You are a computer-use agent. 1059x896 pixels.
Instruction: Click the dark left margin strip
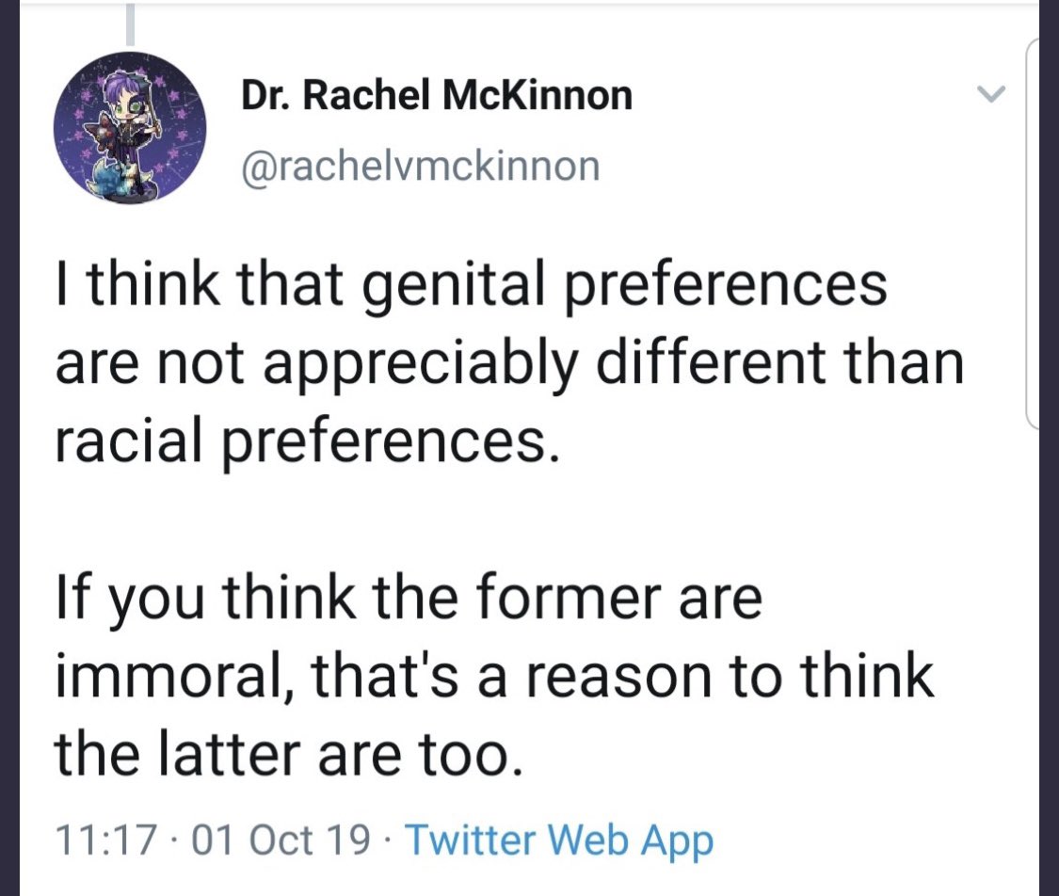pos(9,448)
